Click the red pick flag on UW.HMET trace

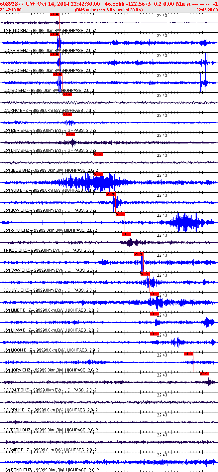(155, 294)
